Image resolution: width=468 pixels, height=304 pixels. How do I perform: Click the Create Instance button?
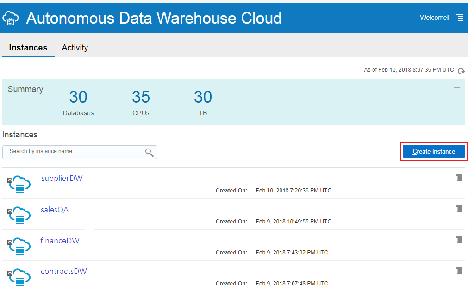pos(433,151)
